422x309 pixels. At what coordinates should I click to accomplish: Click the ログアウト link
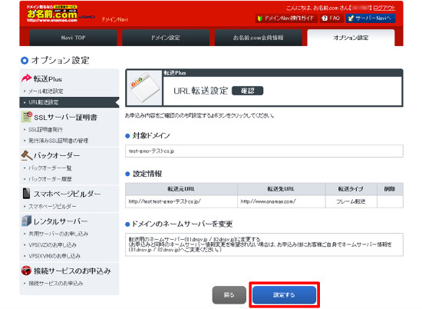tap(384, 8)
